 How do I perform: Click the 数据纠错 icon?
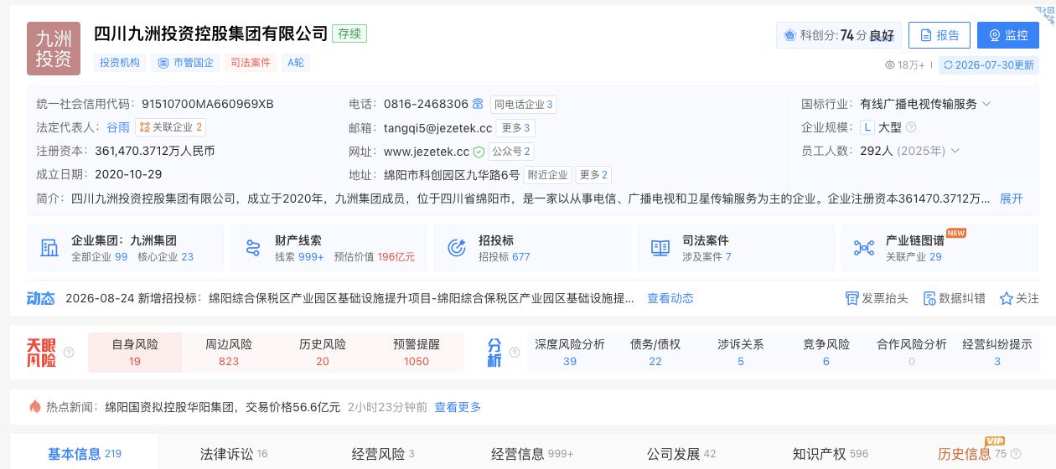point(929,298)
